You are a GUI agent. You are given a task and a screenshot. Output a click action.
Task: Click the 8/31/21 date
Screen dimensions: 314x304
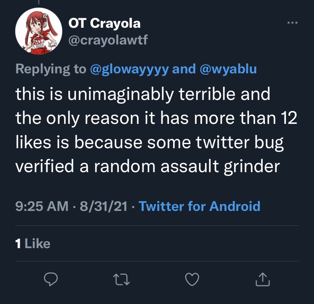point(101,206)
